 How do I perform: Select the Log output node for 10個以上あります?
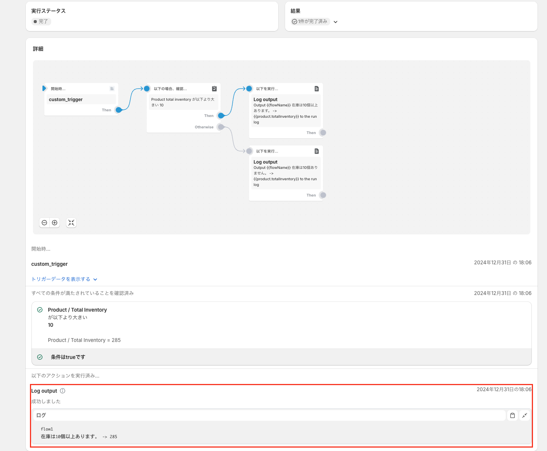(286, 111)
